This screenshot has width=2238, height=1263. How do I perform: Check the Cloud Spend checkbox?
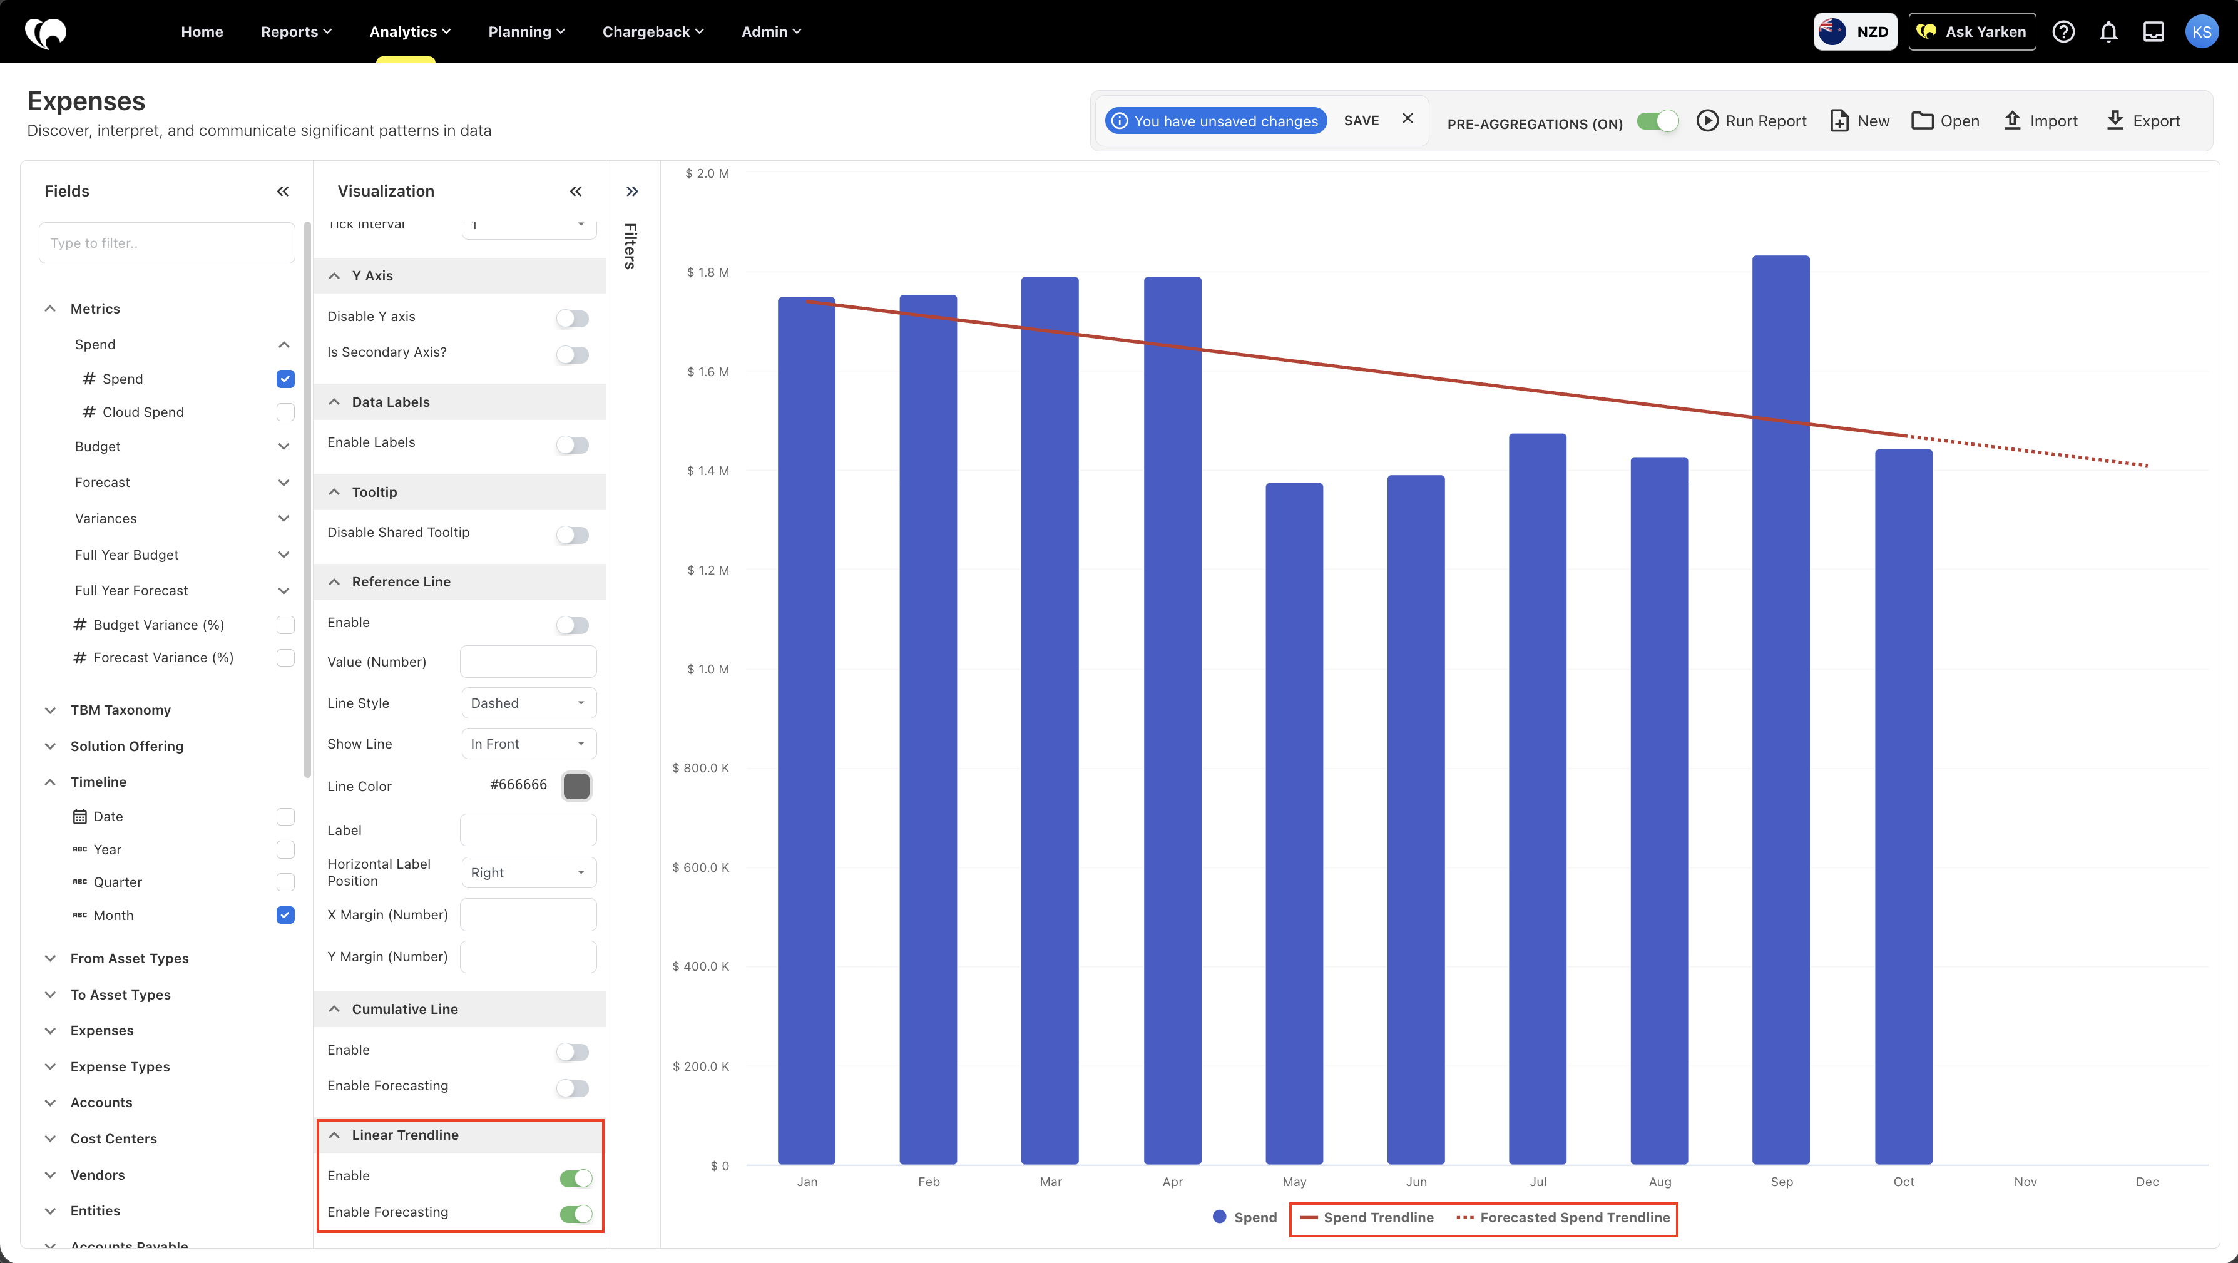point(285,412)
